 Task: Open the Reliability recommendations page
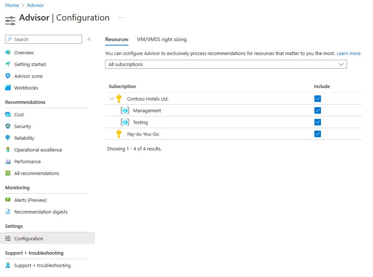pyautogui.click(x=24, y=138)
